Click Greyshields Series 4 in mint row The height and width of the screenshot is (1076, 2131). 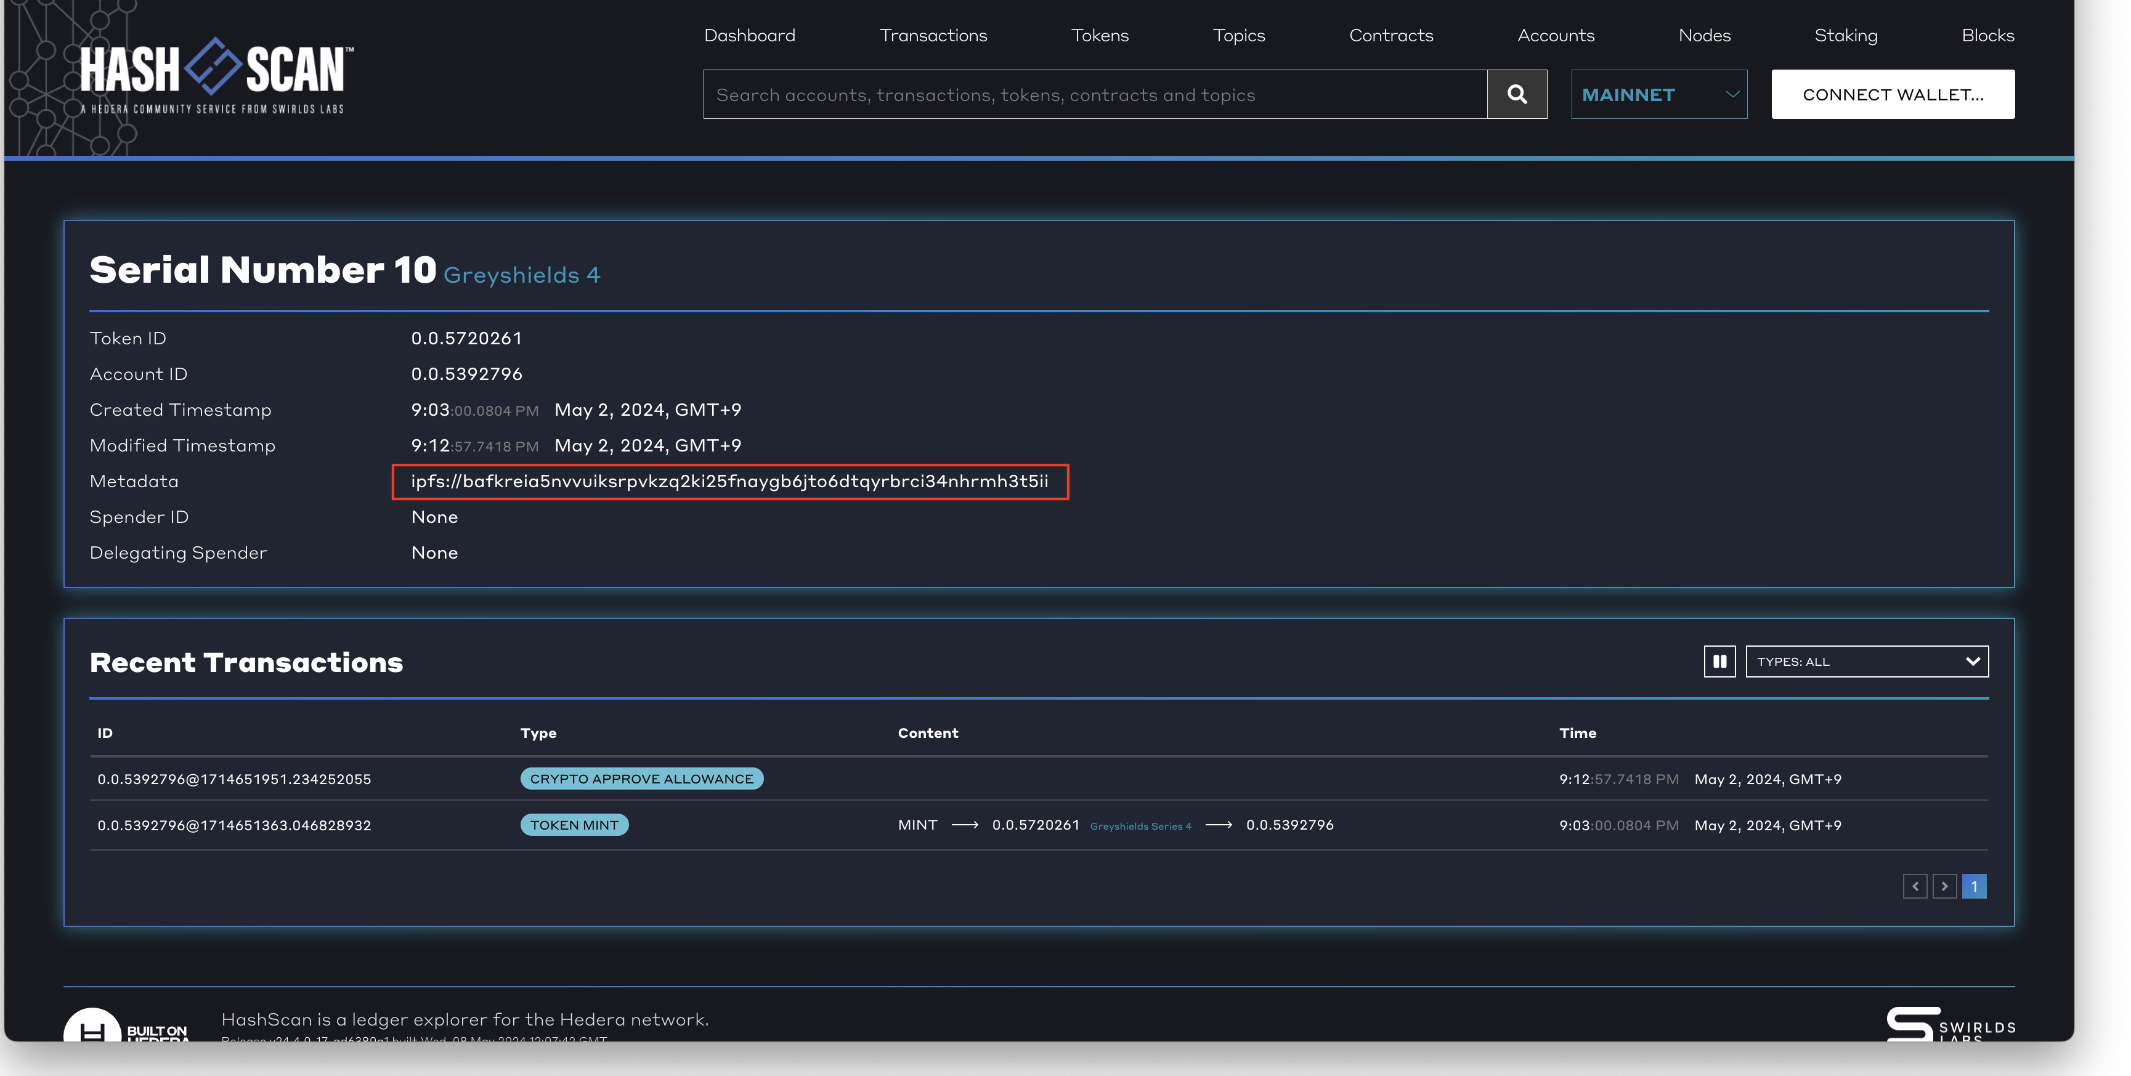tap(1141, 825)
